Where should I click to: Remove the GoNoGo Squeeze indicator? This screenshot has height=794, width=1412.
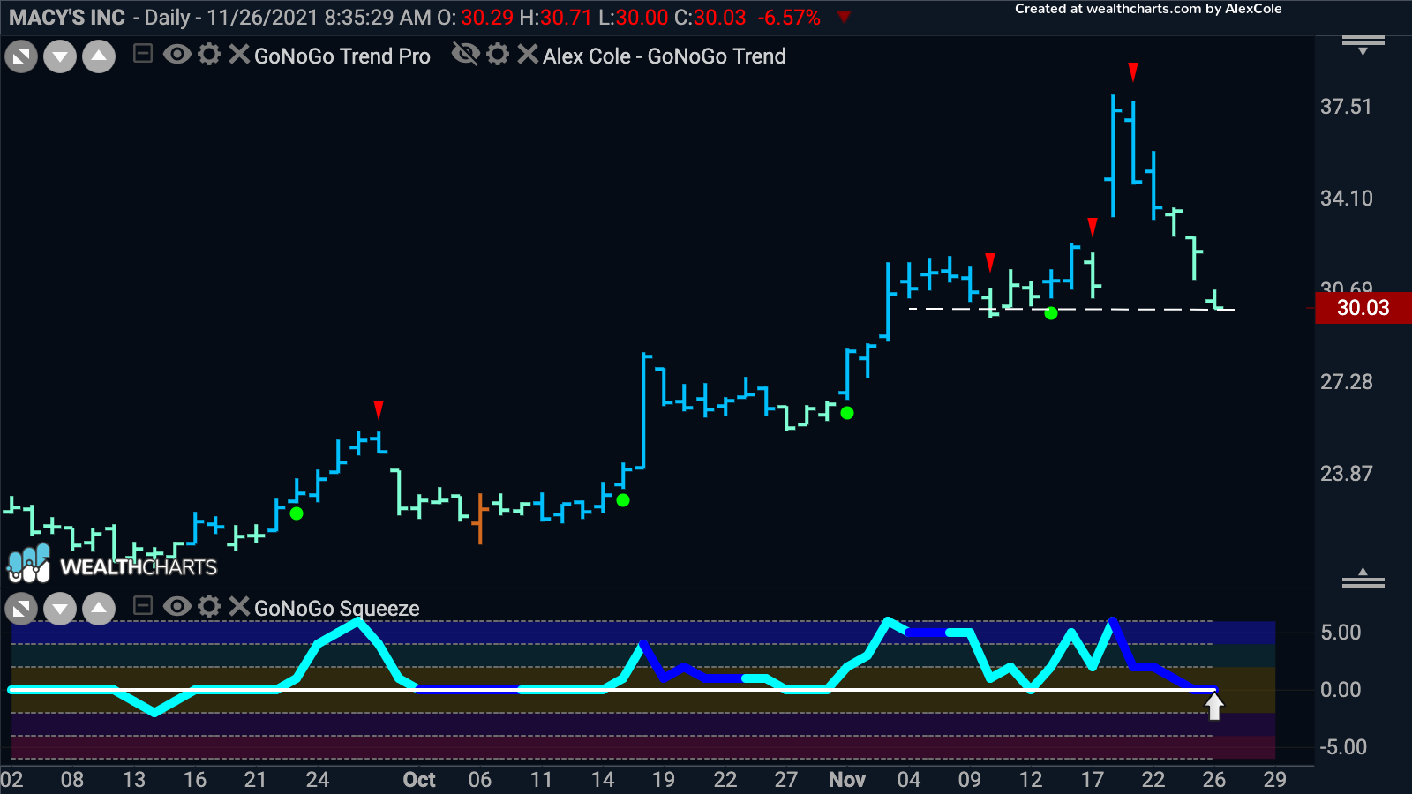239,606
